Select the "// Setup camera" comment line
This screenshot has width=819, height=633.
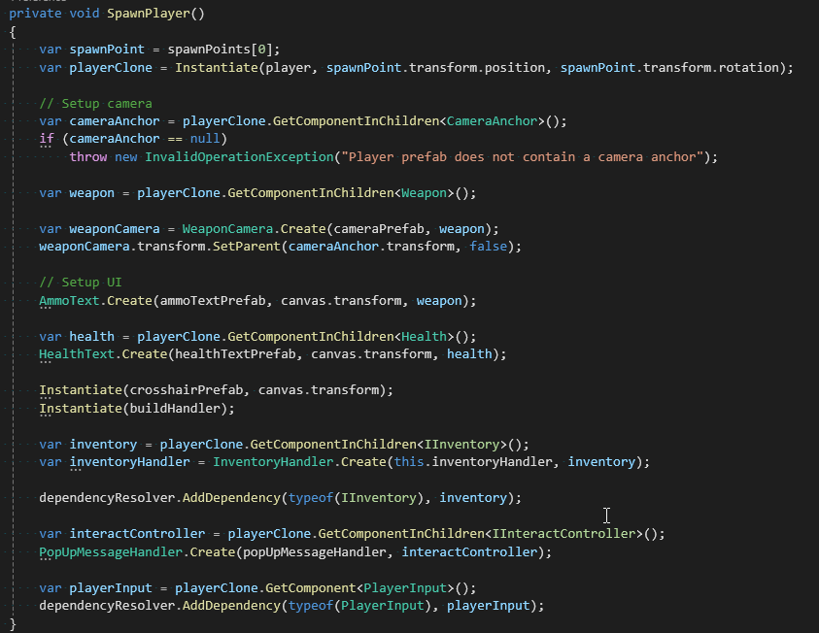pos(95,103)
